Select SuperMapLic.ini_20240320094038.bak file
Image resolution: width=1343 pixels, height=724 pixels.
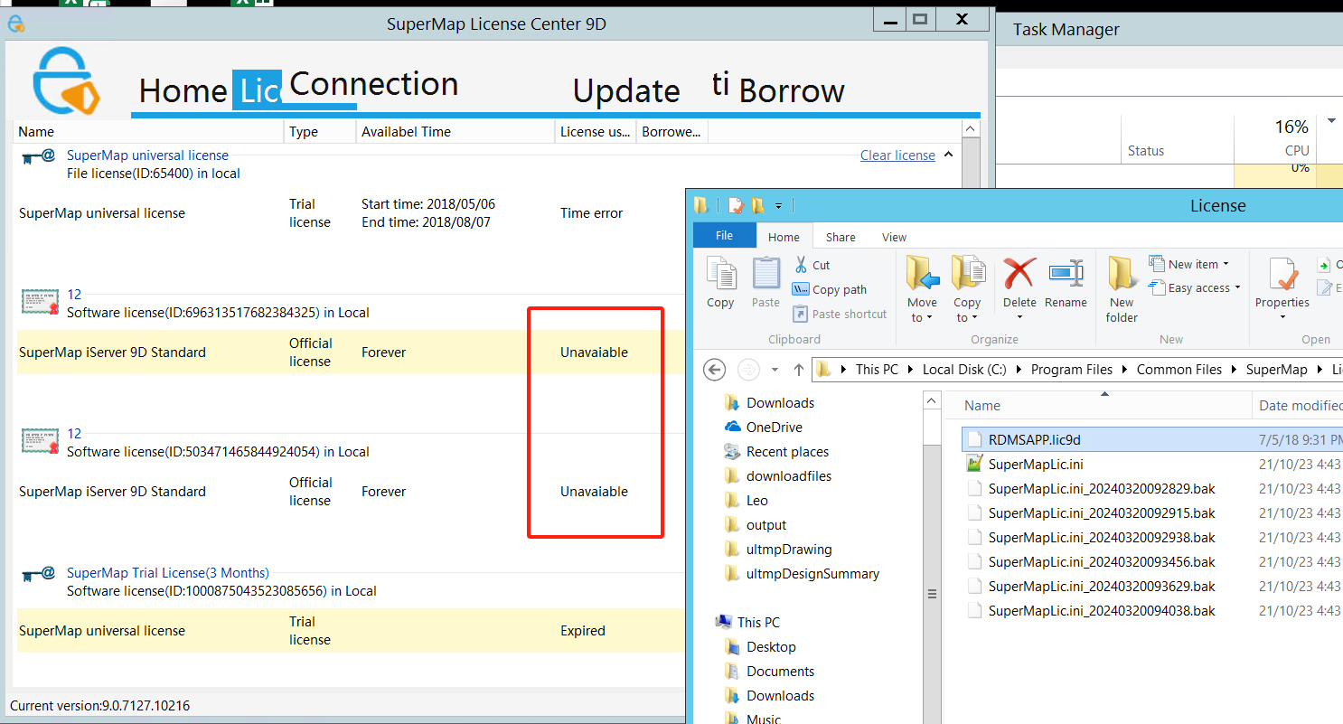point(1102,610)
